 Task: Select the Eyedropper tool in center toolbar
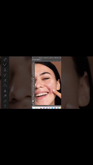33,73
